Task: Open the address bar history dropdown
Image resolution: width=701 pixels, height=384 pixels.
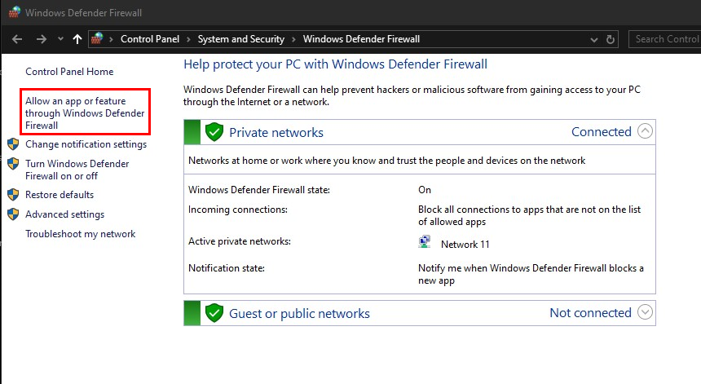Action: [589, 39]
